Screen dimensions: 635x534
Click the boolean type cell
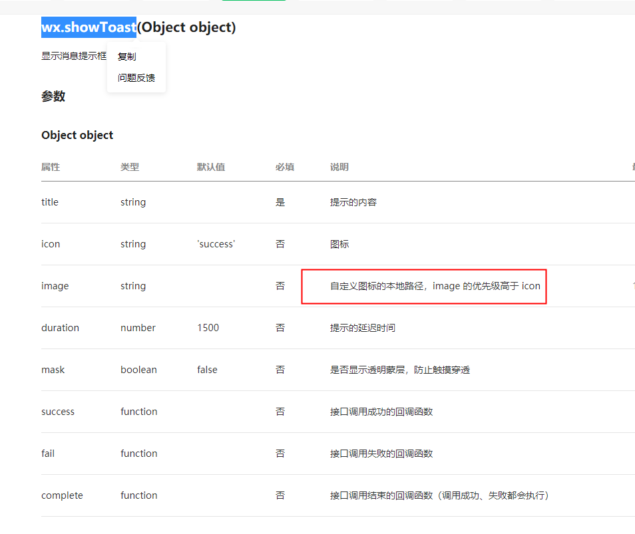pos(138,370)
